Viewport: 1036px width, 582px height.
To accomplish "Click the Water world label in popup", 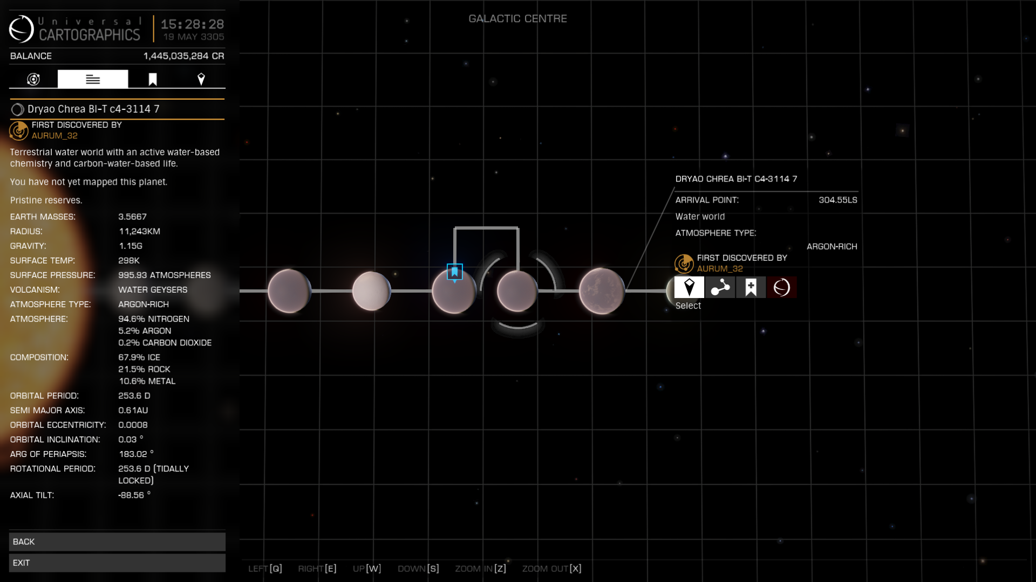I will pyautogui.click(x=700, y=217).
